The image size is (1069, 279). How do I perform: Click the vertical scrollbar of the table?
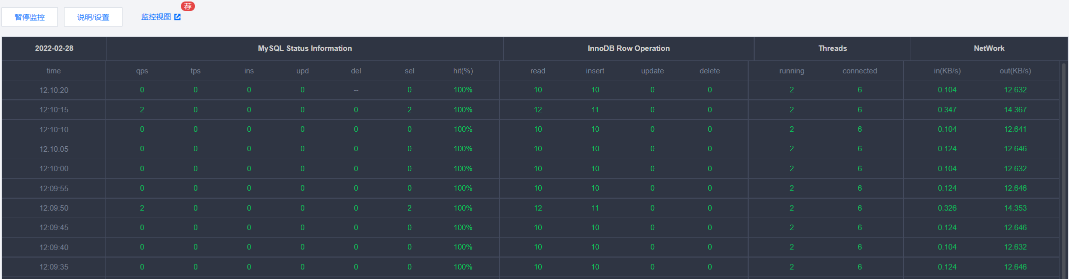(x=1064, y=170)
